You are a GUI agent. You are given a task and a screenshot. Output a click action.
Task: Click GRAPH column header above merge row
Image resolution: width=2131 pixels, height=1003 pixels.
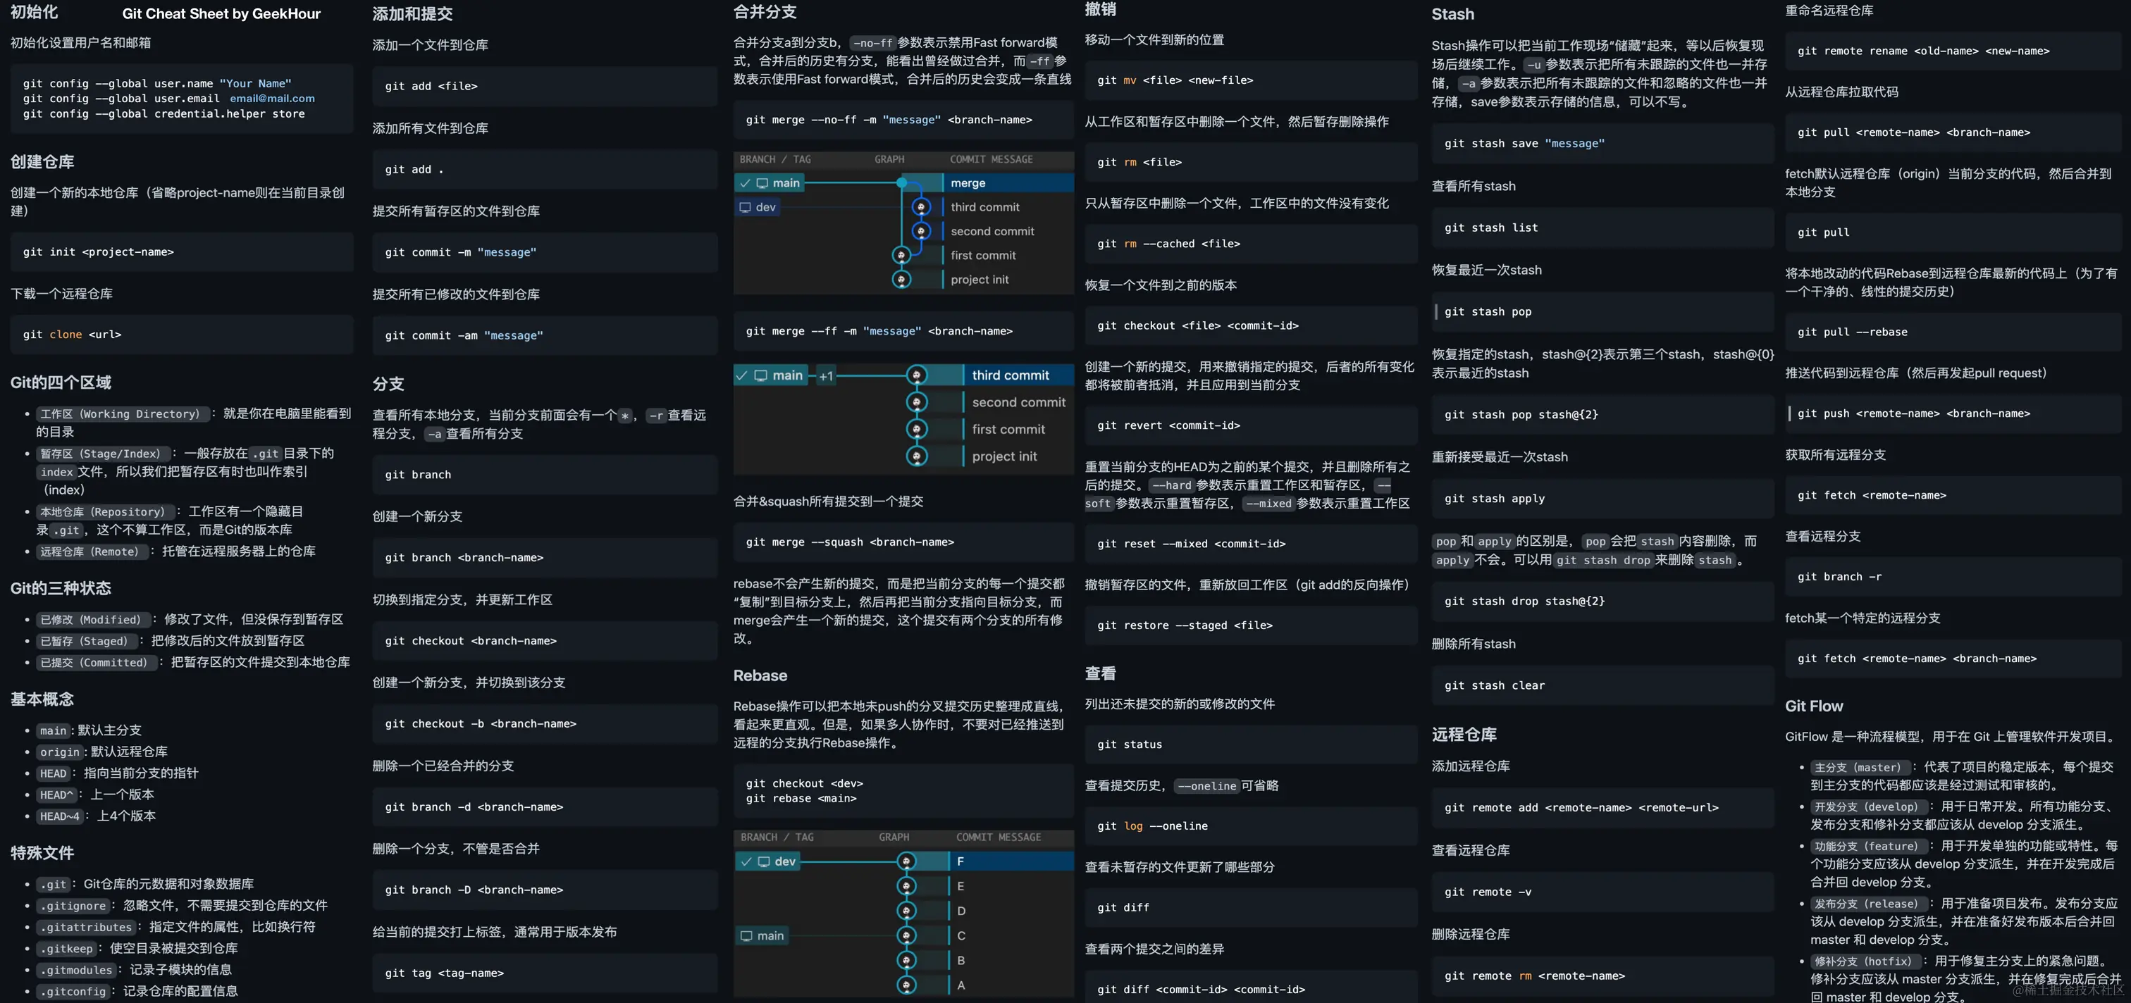[889, 160]
